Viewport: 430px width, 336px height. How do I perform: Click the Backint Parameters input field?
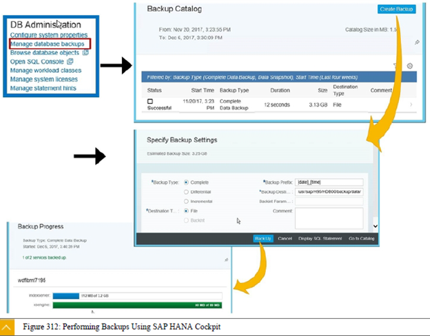point(329,202)
